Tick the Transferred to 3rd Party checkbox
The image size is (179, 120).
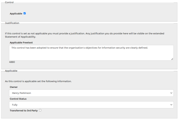tap(40, 110)
